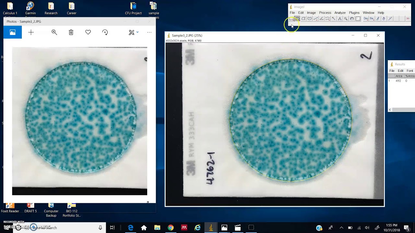415x233 pixels.
Task: Open the Stk stacks menu tool in ImageJ
Action: (x=372, y=19)
